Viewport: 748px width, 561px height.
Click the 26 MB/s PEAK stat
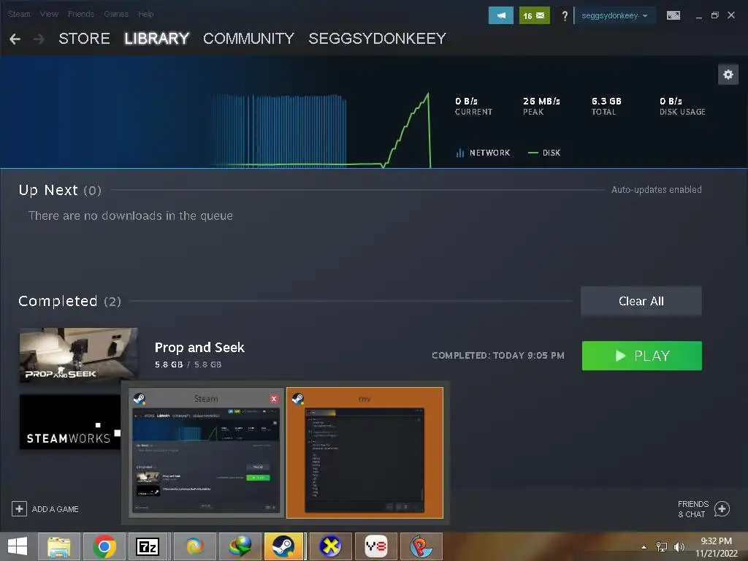pos(541,106)
